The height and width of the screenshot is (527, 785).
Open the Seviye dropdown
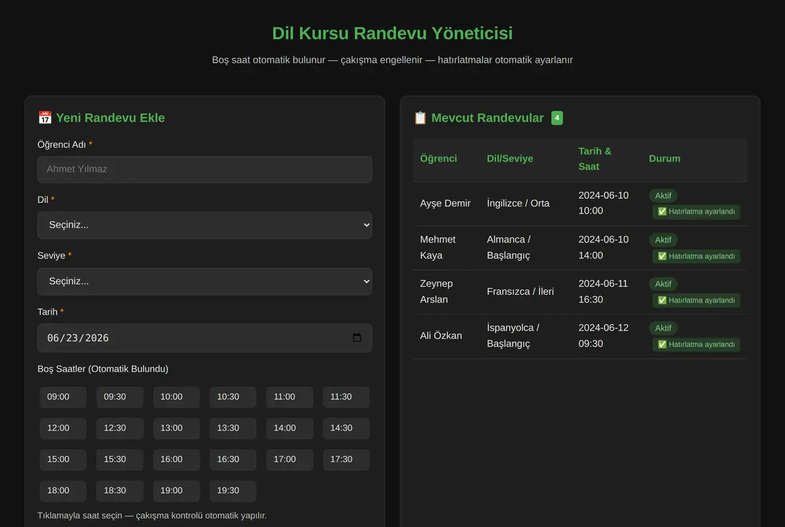tap(205, 281)
